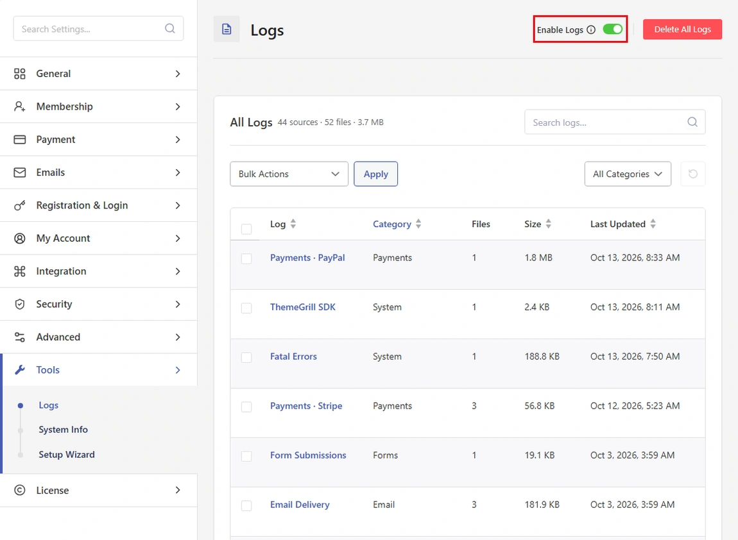Check the Payments · PayPal row checkbox

(x=246, y=258)
